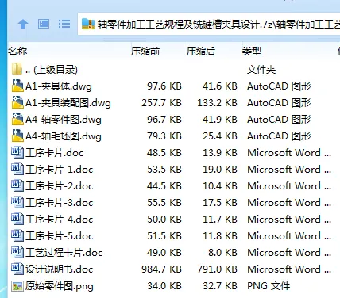Click the Word icon of 工序卡片.doc
The width and height of the screenshot is (340, 298).
[17, 152]
